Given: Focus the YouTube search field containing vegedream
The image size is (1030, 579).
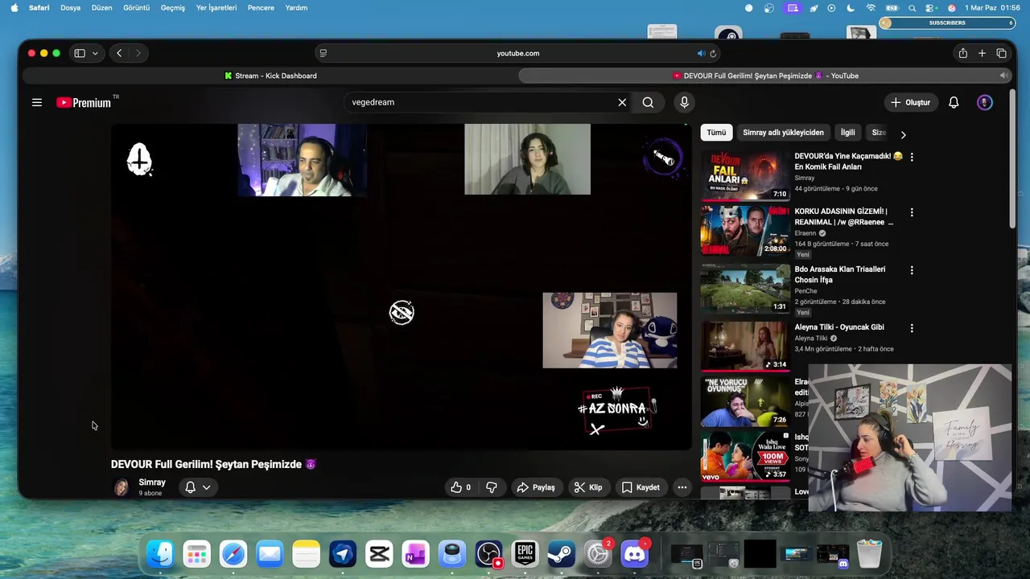Looking at the screenshot, I should pos(483,102).
